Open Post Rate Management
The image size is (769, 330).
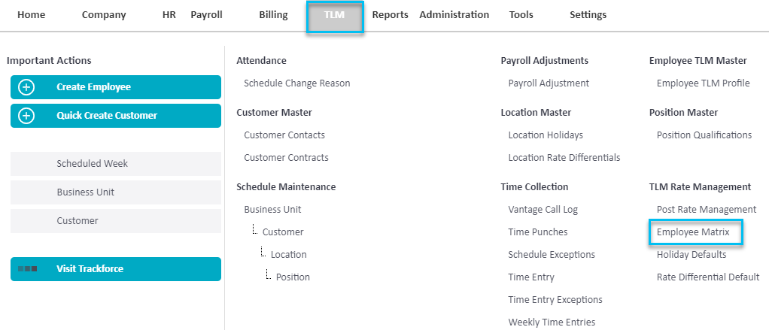tap(707, 210)
